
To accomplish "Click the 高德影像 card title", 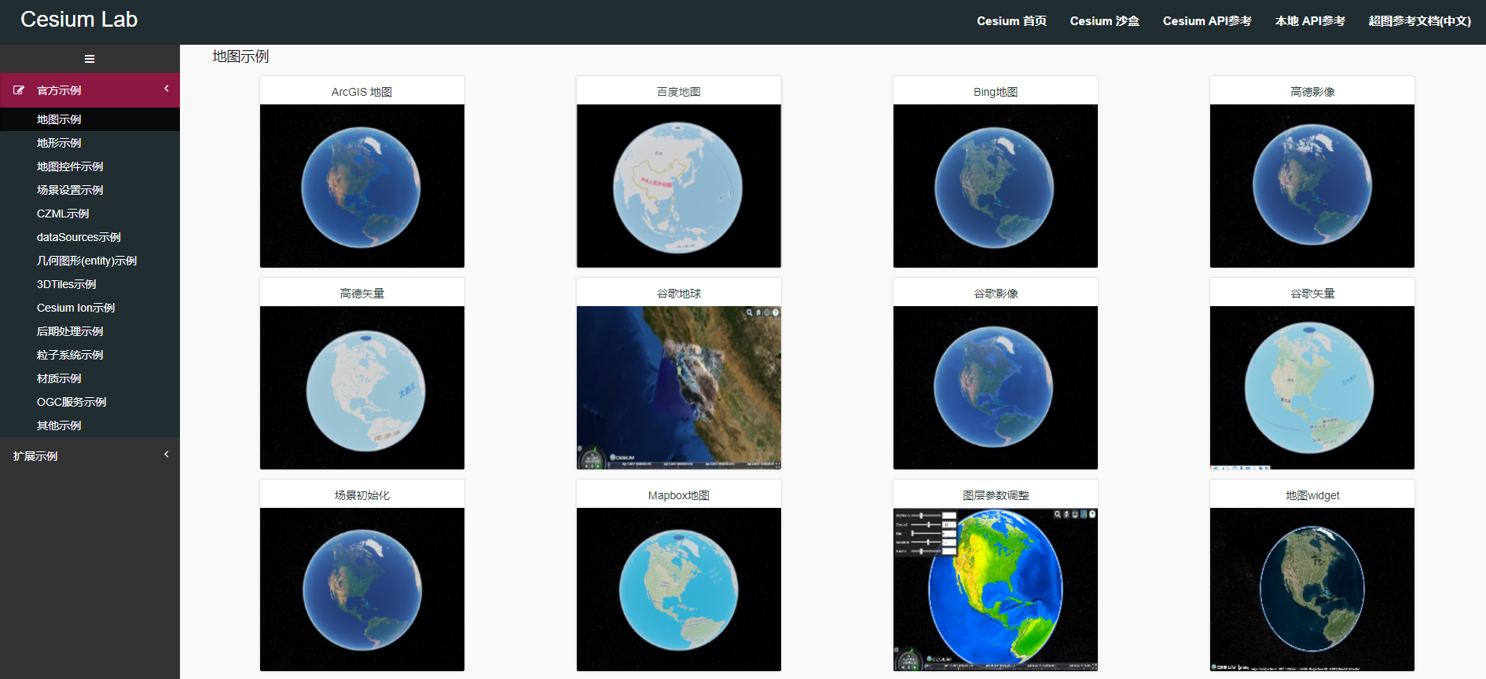I will point(1312,92).
